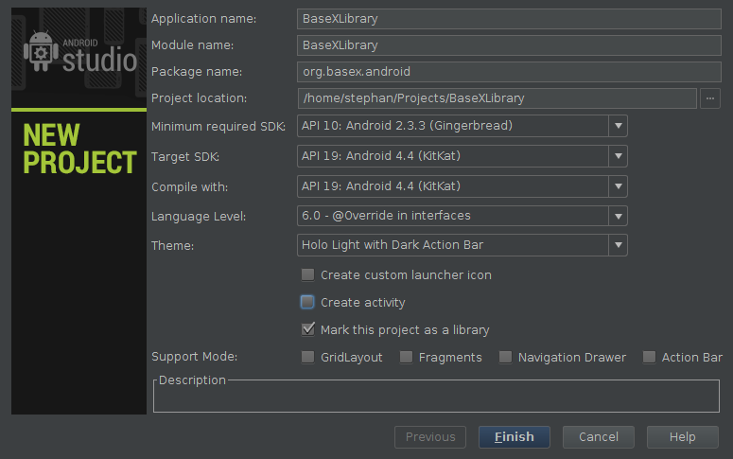The image size is (733, 459).
Task: Open Help for the wizard
Action: [x=683, y=437]
